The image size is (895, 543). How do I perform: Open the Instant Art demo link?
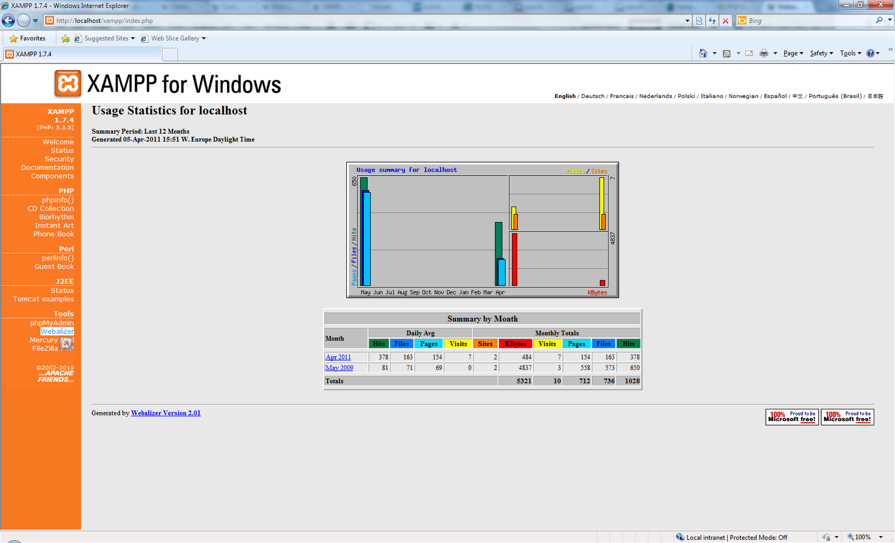[x=54, y=225]
